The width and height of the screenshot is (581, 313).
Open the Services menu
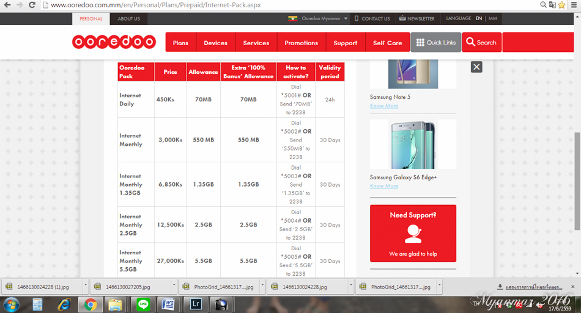(256, 43)
